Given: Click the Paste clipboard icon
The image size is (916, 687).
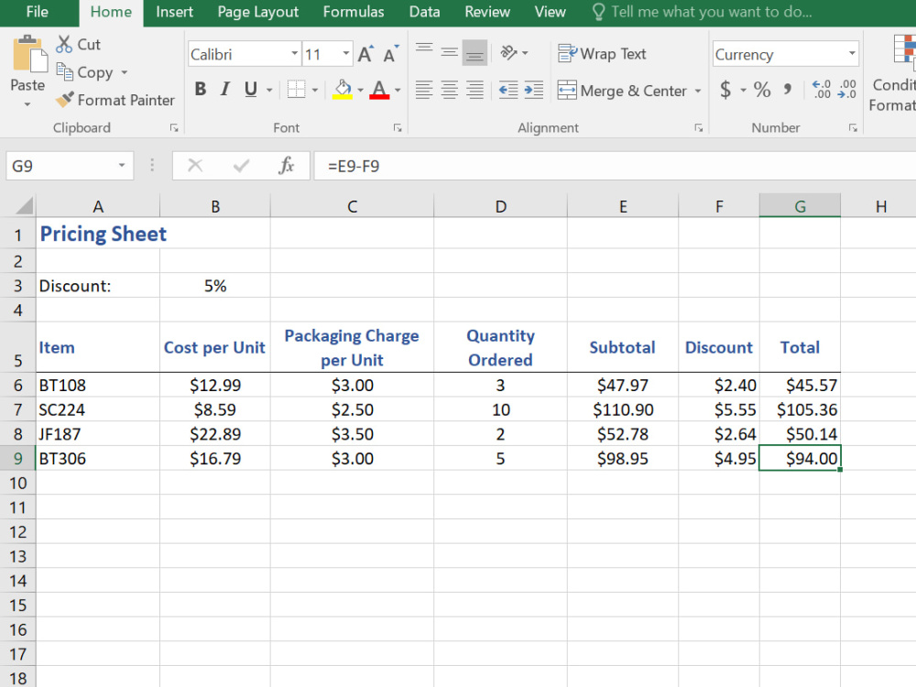Looking at the screenshot, I should click(29, 54).
